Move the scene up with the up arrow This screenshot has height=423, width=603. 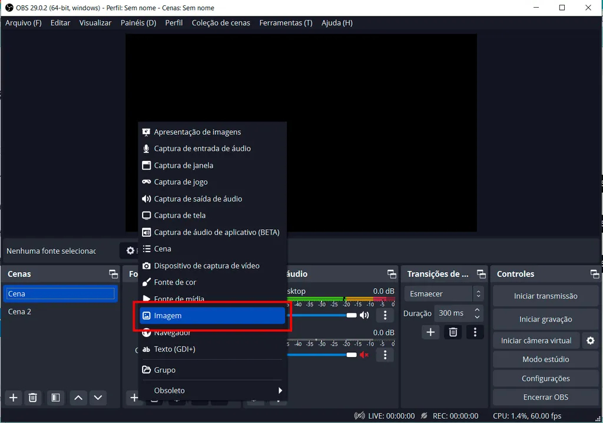[x=78, y=398]
